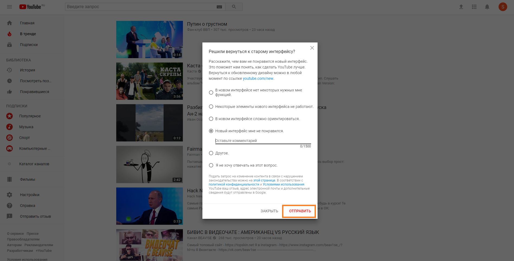
Task: Close the dialog with the X icon
Action: (312, 48)
